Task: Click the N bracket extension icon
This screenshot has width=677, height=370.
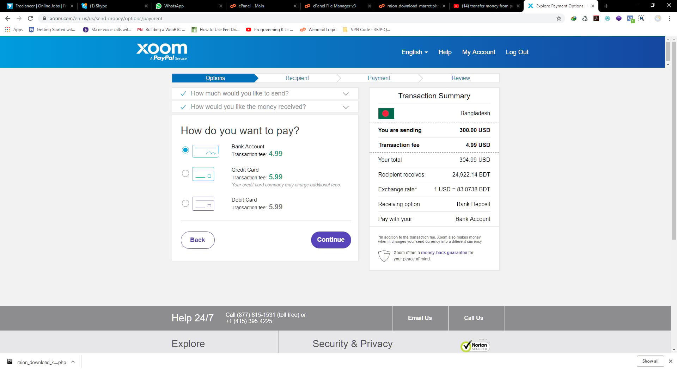Action: click(641, 18)
